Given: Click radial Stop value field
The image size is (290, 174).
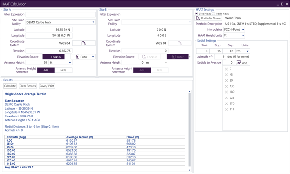Looking at the screenshot, I should click(216, 51).
